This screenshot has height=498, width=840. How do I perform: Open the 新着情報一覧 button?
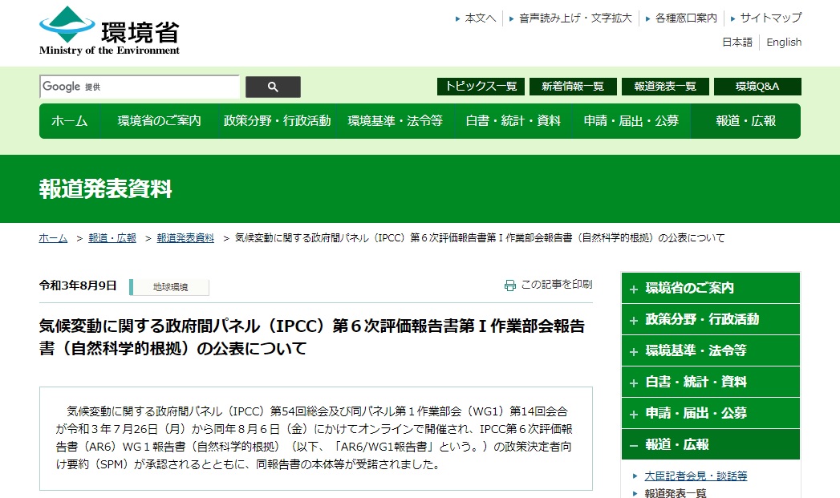click(x=572, y=86)
